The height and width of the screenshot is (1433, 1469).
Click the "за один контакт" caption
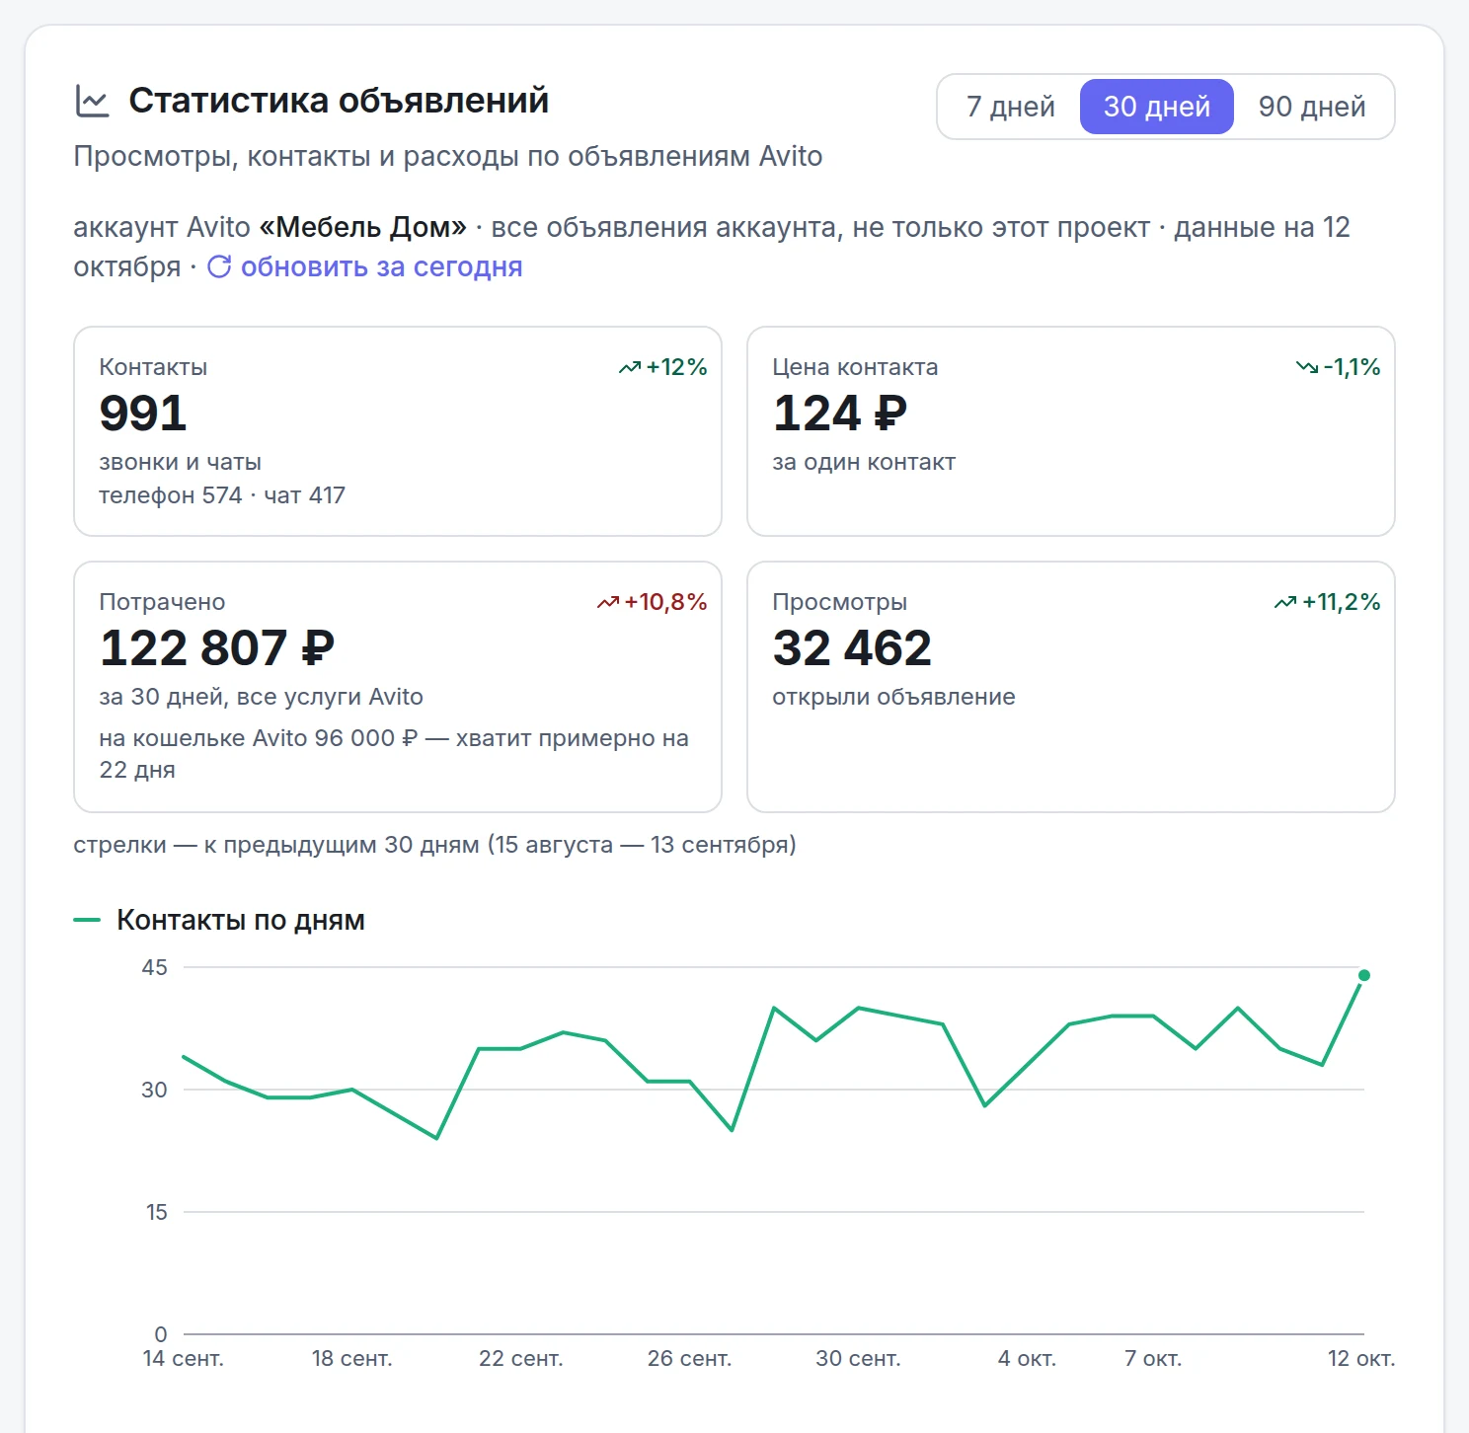(864, 462)
